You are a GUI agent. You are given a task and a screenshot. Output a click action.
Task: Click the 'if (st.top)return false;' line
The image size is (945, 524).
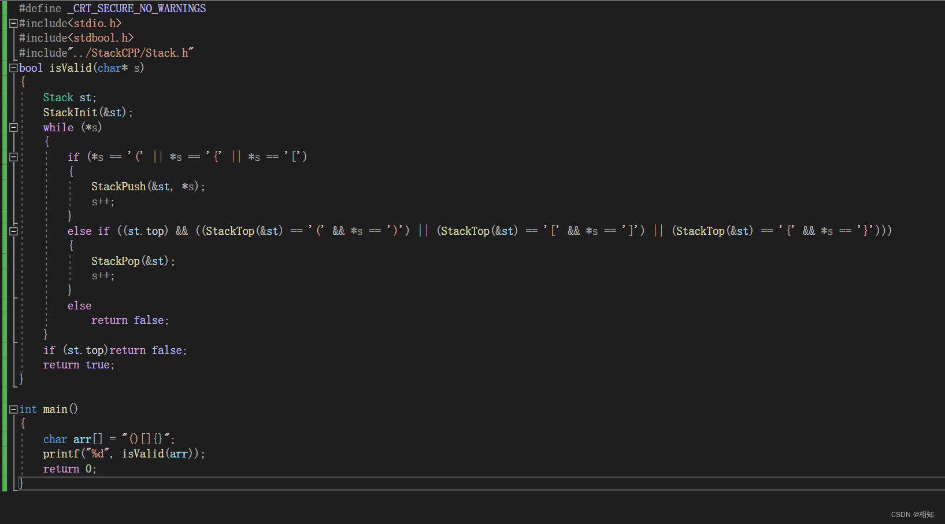[x=115, y=350]
